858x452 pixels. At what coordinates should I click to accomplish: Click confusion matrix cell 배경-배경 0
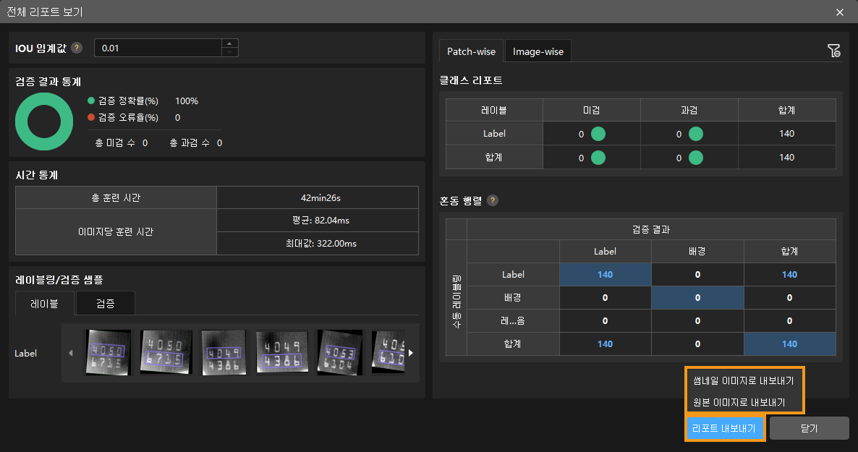697,298
